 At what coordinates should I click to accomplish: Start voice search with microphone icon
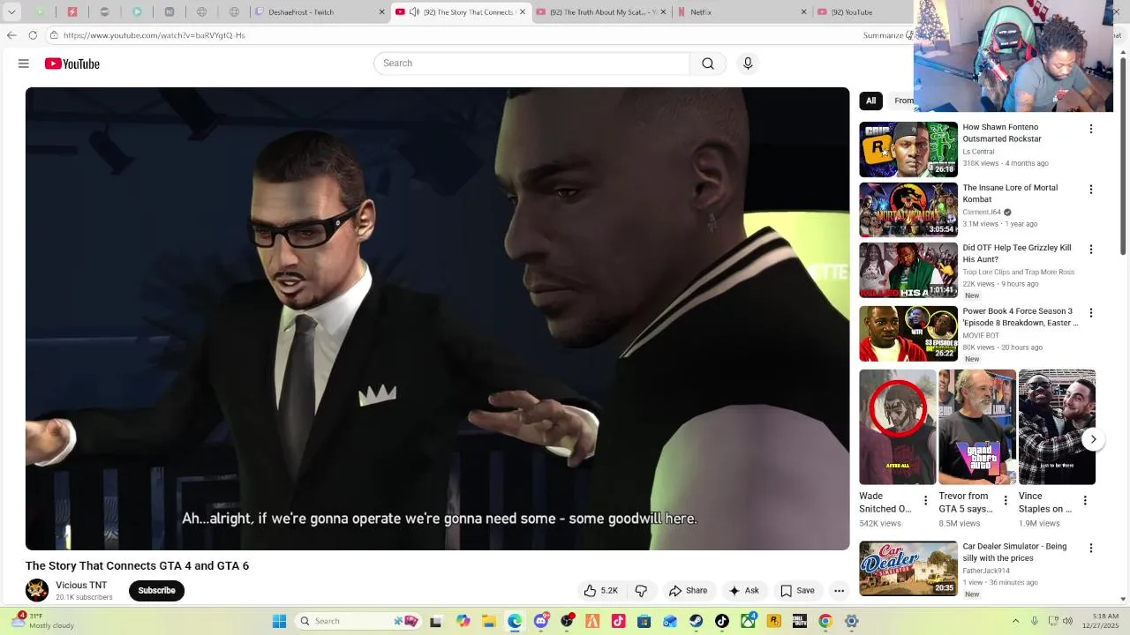click(x=748, y=63)
